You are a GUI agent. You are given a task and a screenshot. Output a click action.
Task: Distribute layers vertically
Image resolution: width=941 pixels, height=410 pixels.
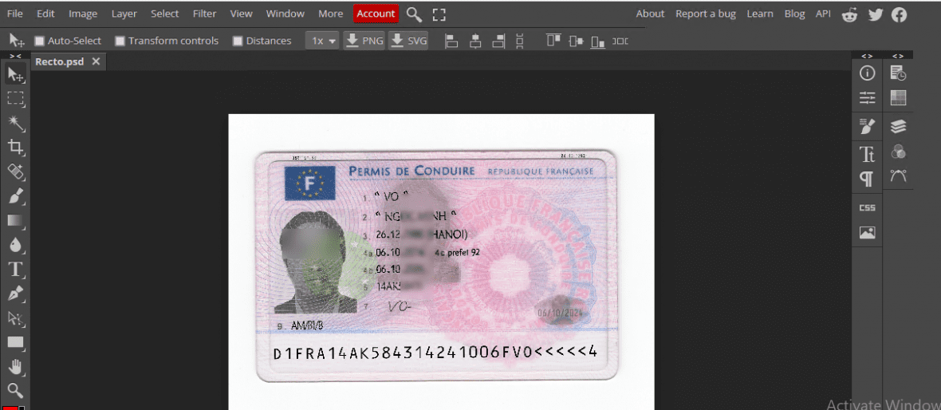click(520, 41)
